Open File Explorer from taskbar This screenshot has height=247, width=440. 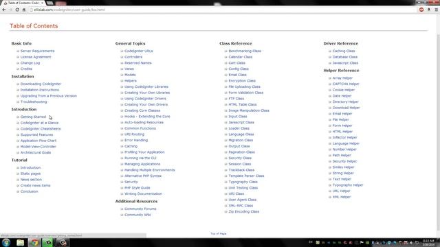tap(20, 242)
